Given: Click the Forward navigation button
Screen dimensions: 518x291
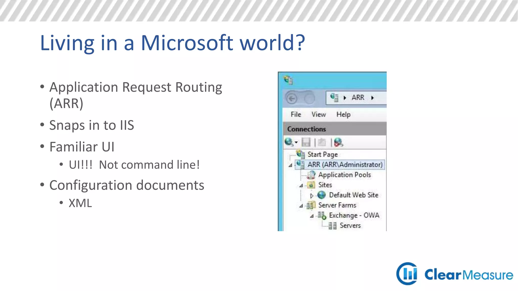Looking at the screenshot, I should tap(309, 99).
